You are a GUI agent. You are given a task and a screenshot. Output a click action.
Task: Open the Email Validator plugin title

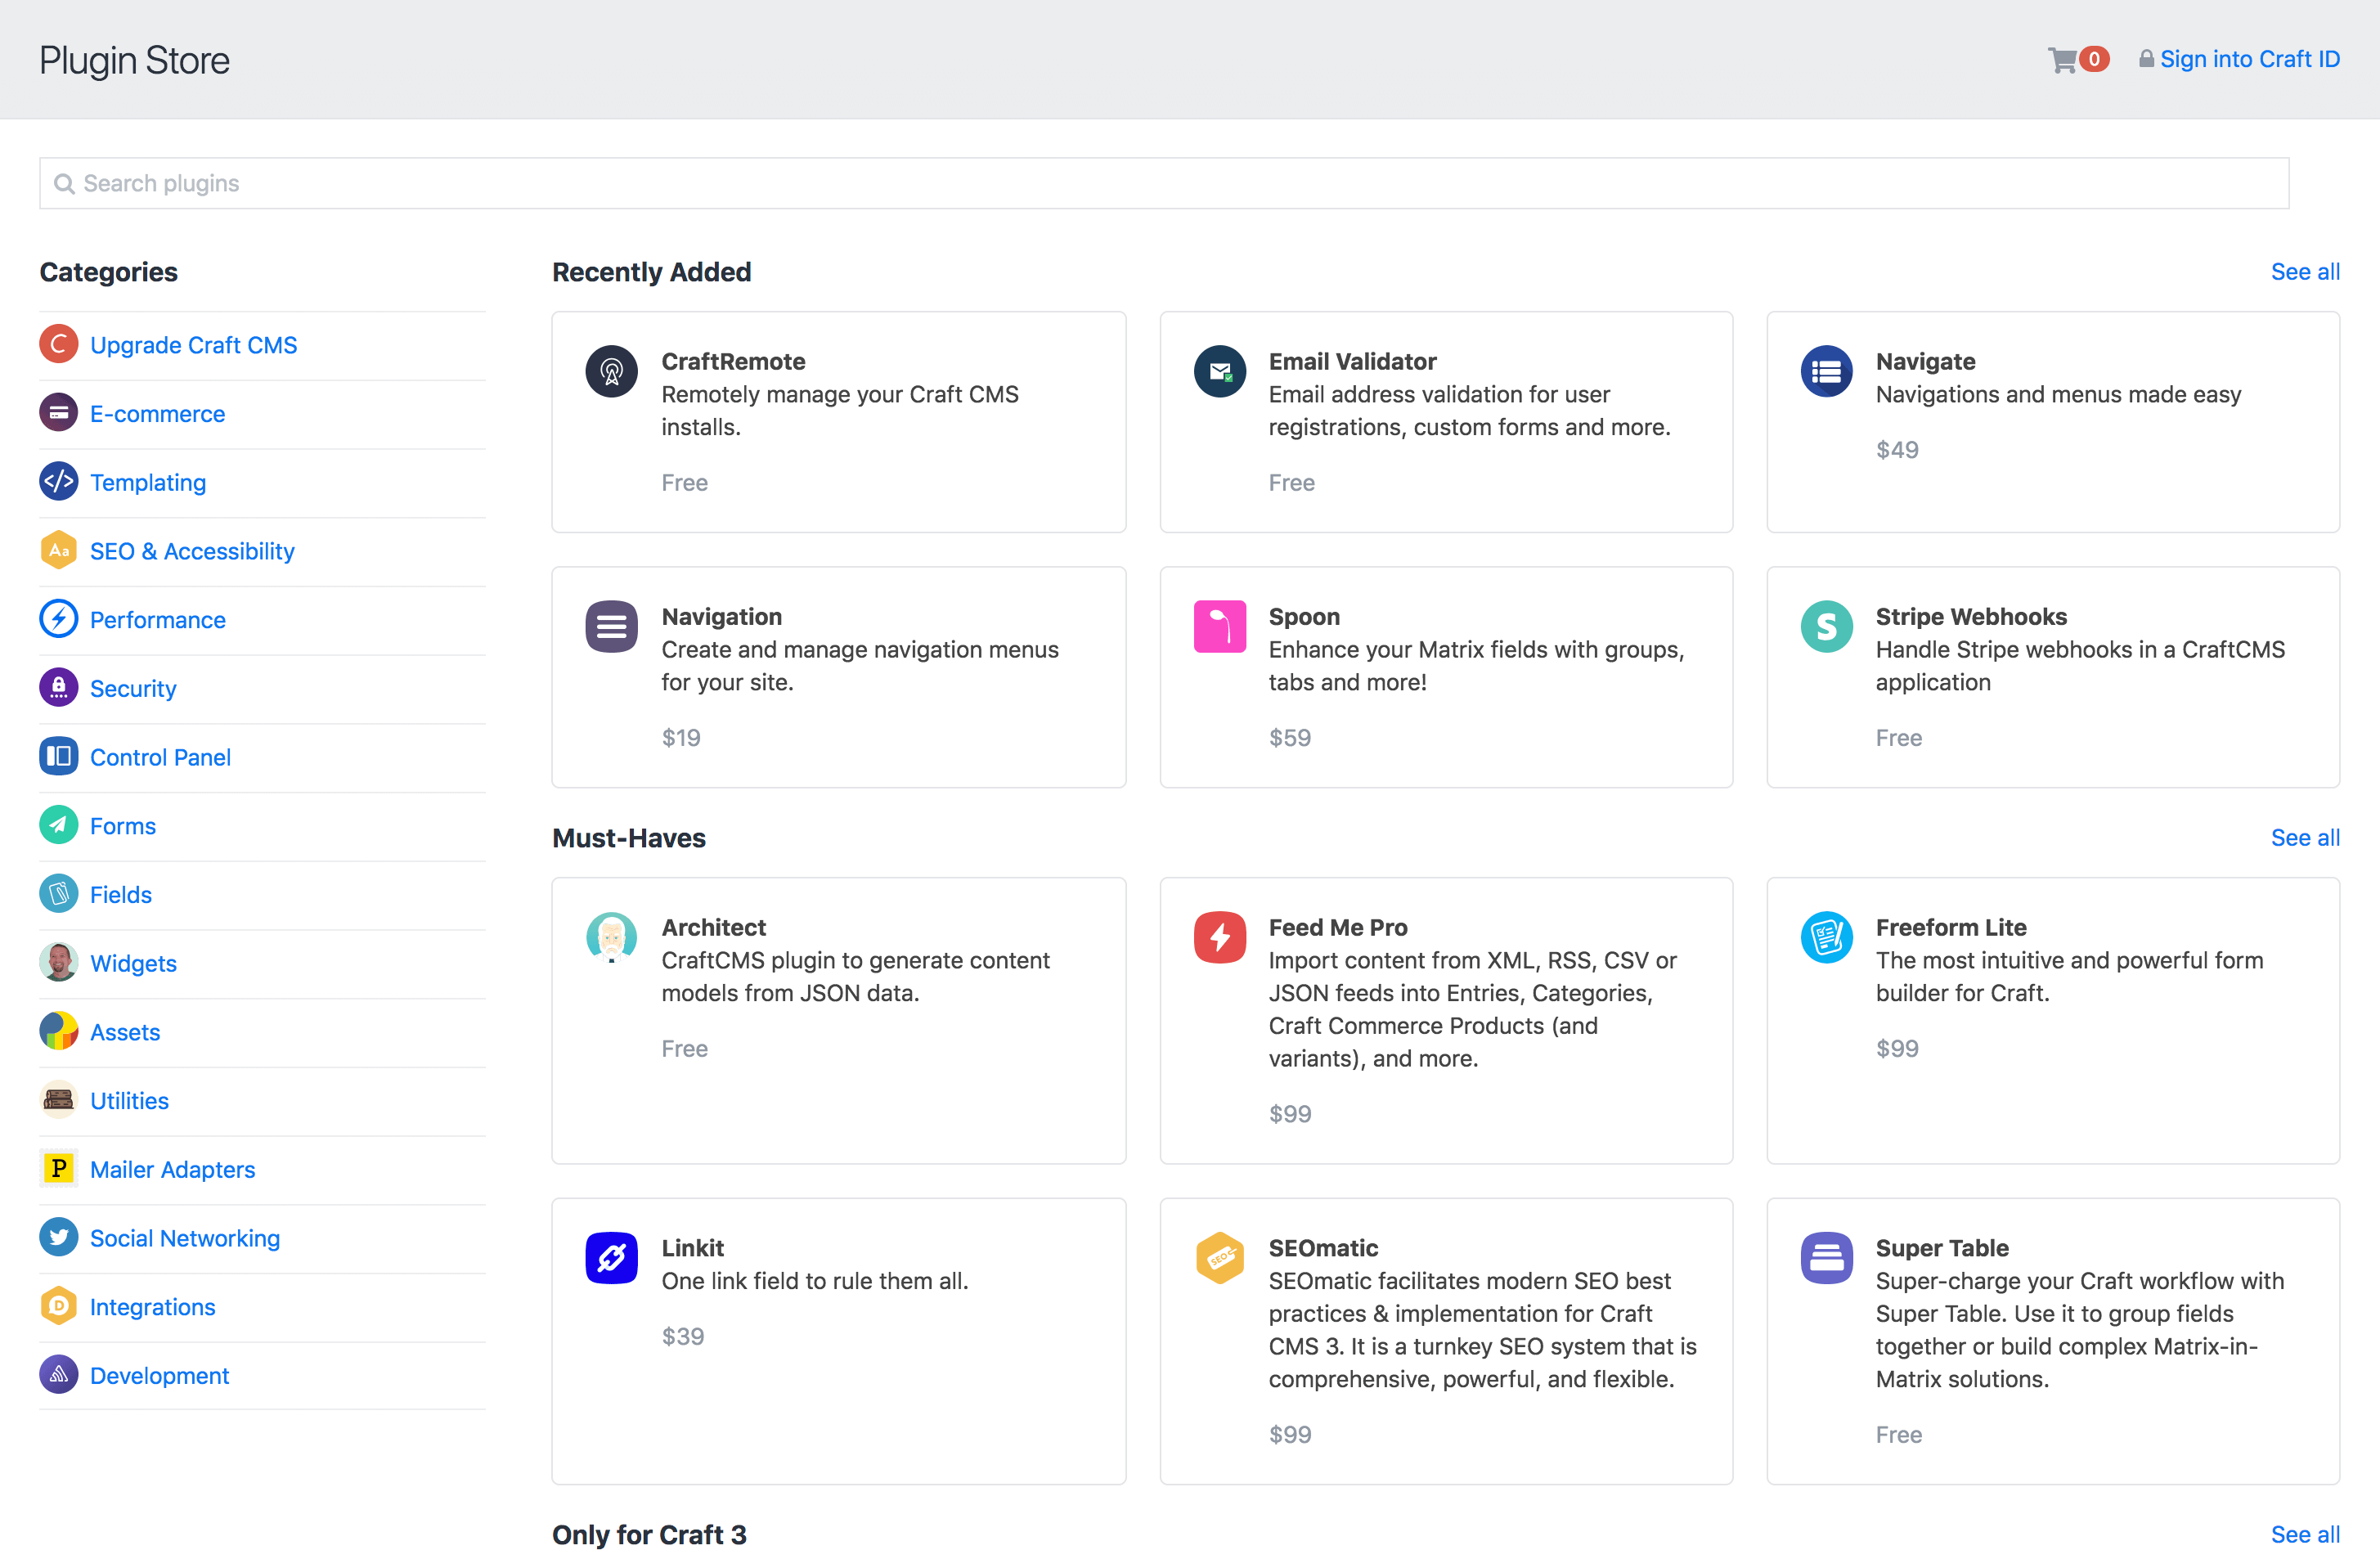pyautogui.click(x=1352, y=361)
